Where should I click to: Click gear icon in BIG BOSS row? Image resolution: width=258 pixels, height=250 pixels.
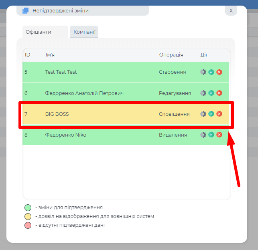pos(203,114)
